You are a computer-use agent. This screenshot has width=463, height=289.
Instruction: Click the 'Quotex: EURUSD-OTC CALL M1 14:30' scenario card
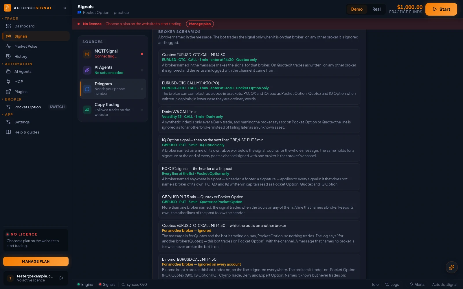click(x=259, y=62)
